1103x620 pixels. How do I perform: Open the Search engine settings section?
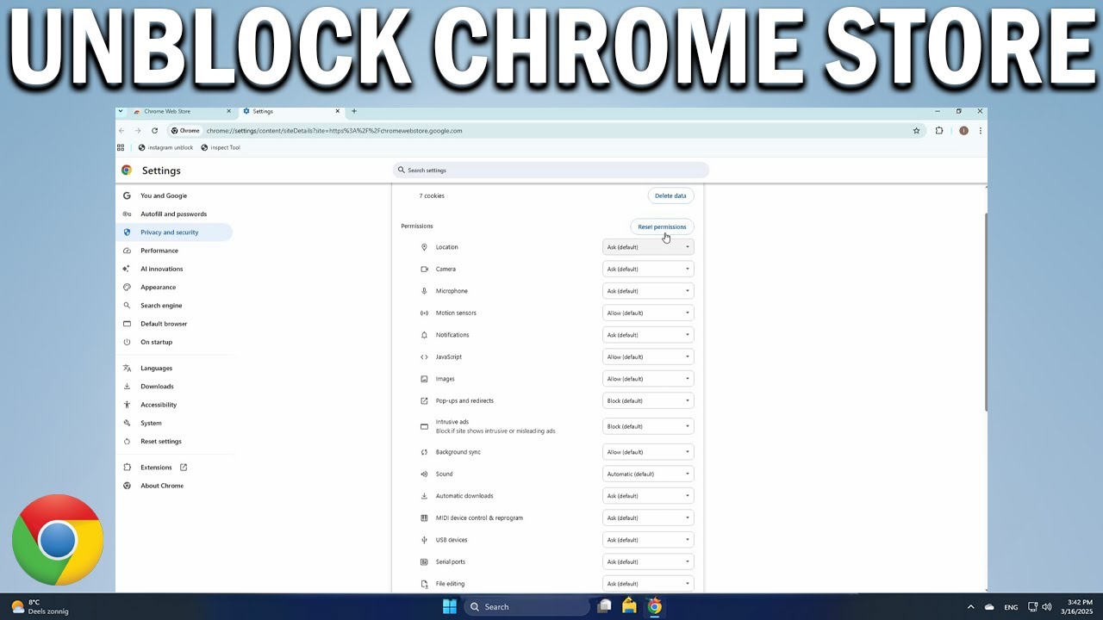pos(175,306)
